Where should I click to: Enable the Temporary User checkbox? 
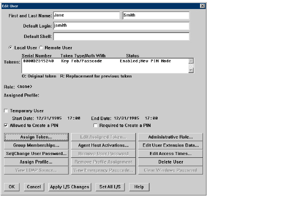point(6,111)
